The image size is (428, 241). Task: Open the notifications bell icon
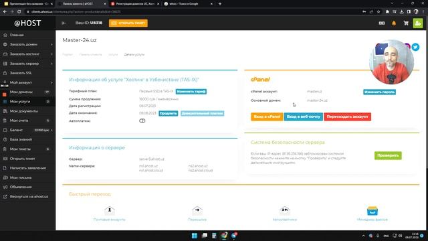click(394, 23)
